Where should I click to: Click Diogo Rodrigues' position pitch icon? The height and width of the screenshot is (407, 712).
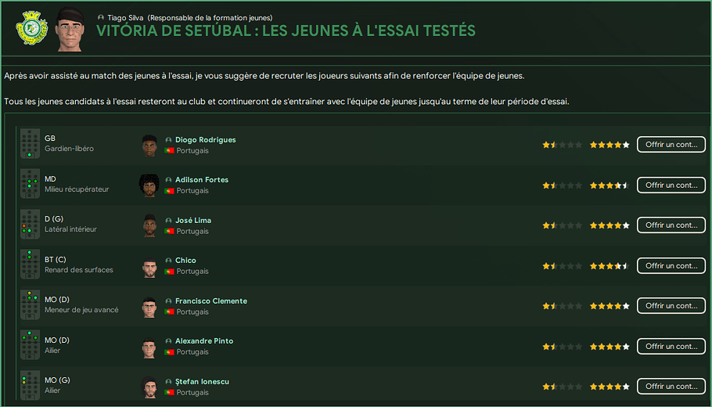pos(30,144)
